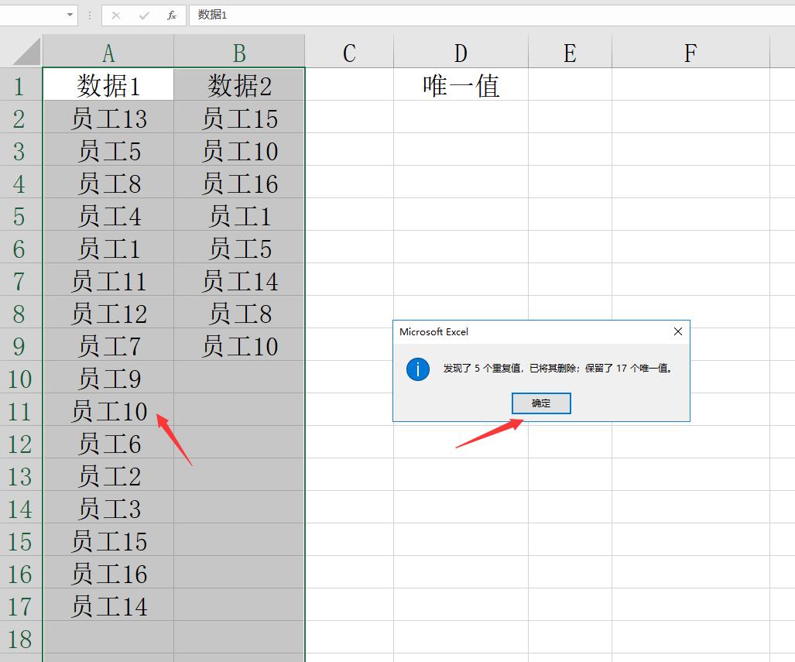Click the select-all triangle at grid corner
The width and height of the screenshot is (795, 662).
coord(27,53)
